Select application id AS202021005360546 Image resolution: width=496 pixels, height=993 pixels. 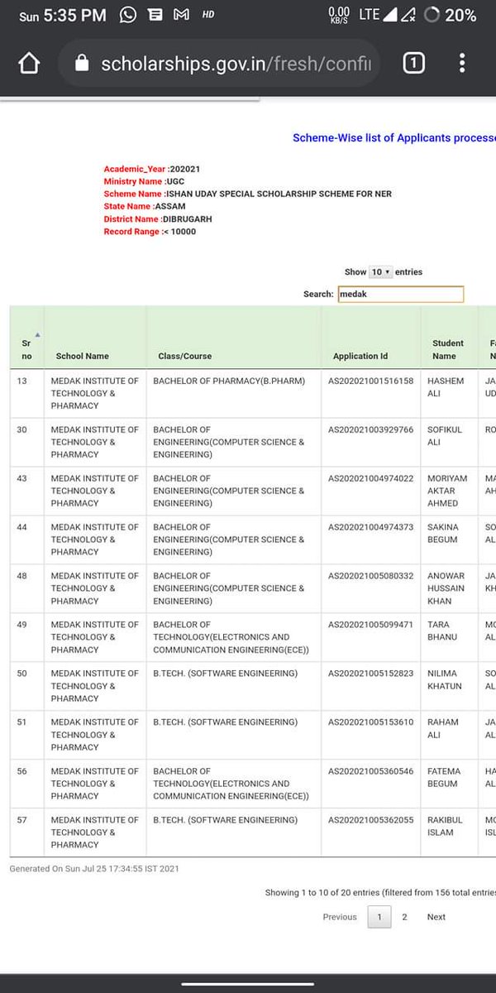pos(371,771)
